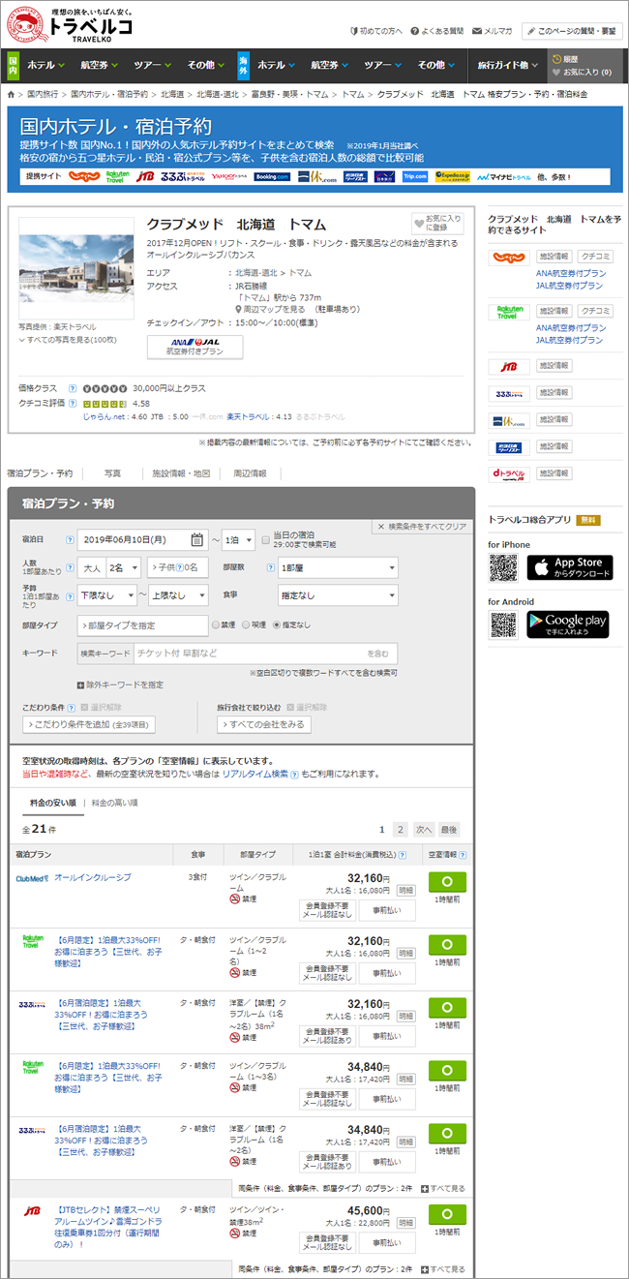Click the home icon in breadcrumb

click(x=12, y=95)
